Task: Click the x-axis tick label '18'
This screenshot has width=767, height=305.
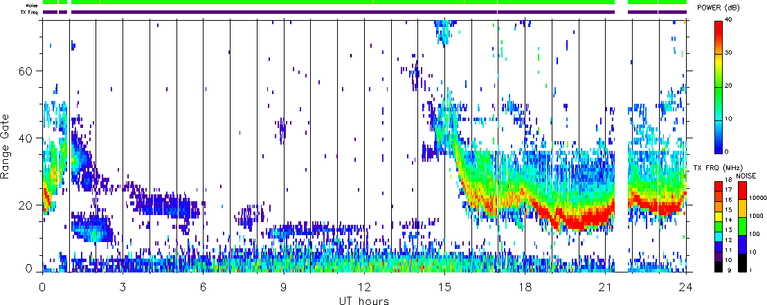Action: click(x=525, y=286)
